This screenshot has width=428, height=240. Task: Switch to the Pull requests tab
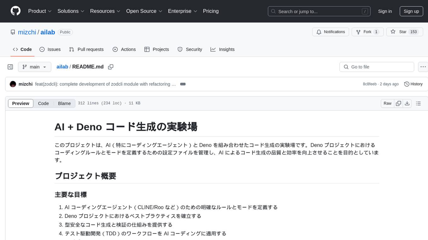tap(86, 49)
